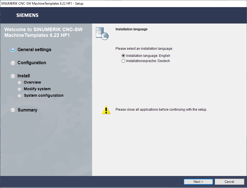Open the General settings step
The width and height of the screenshot is (247, 188).
coord(34,50)
